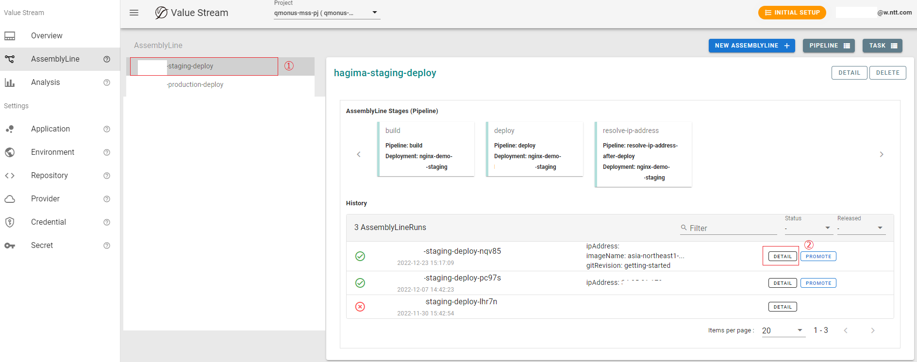Screen dimensions: 917x362
Task: Go to Overview in sidebar
Action: click(x=47, y=36)
